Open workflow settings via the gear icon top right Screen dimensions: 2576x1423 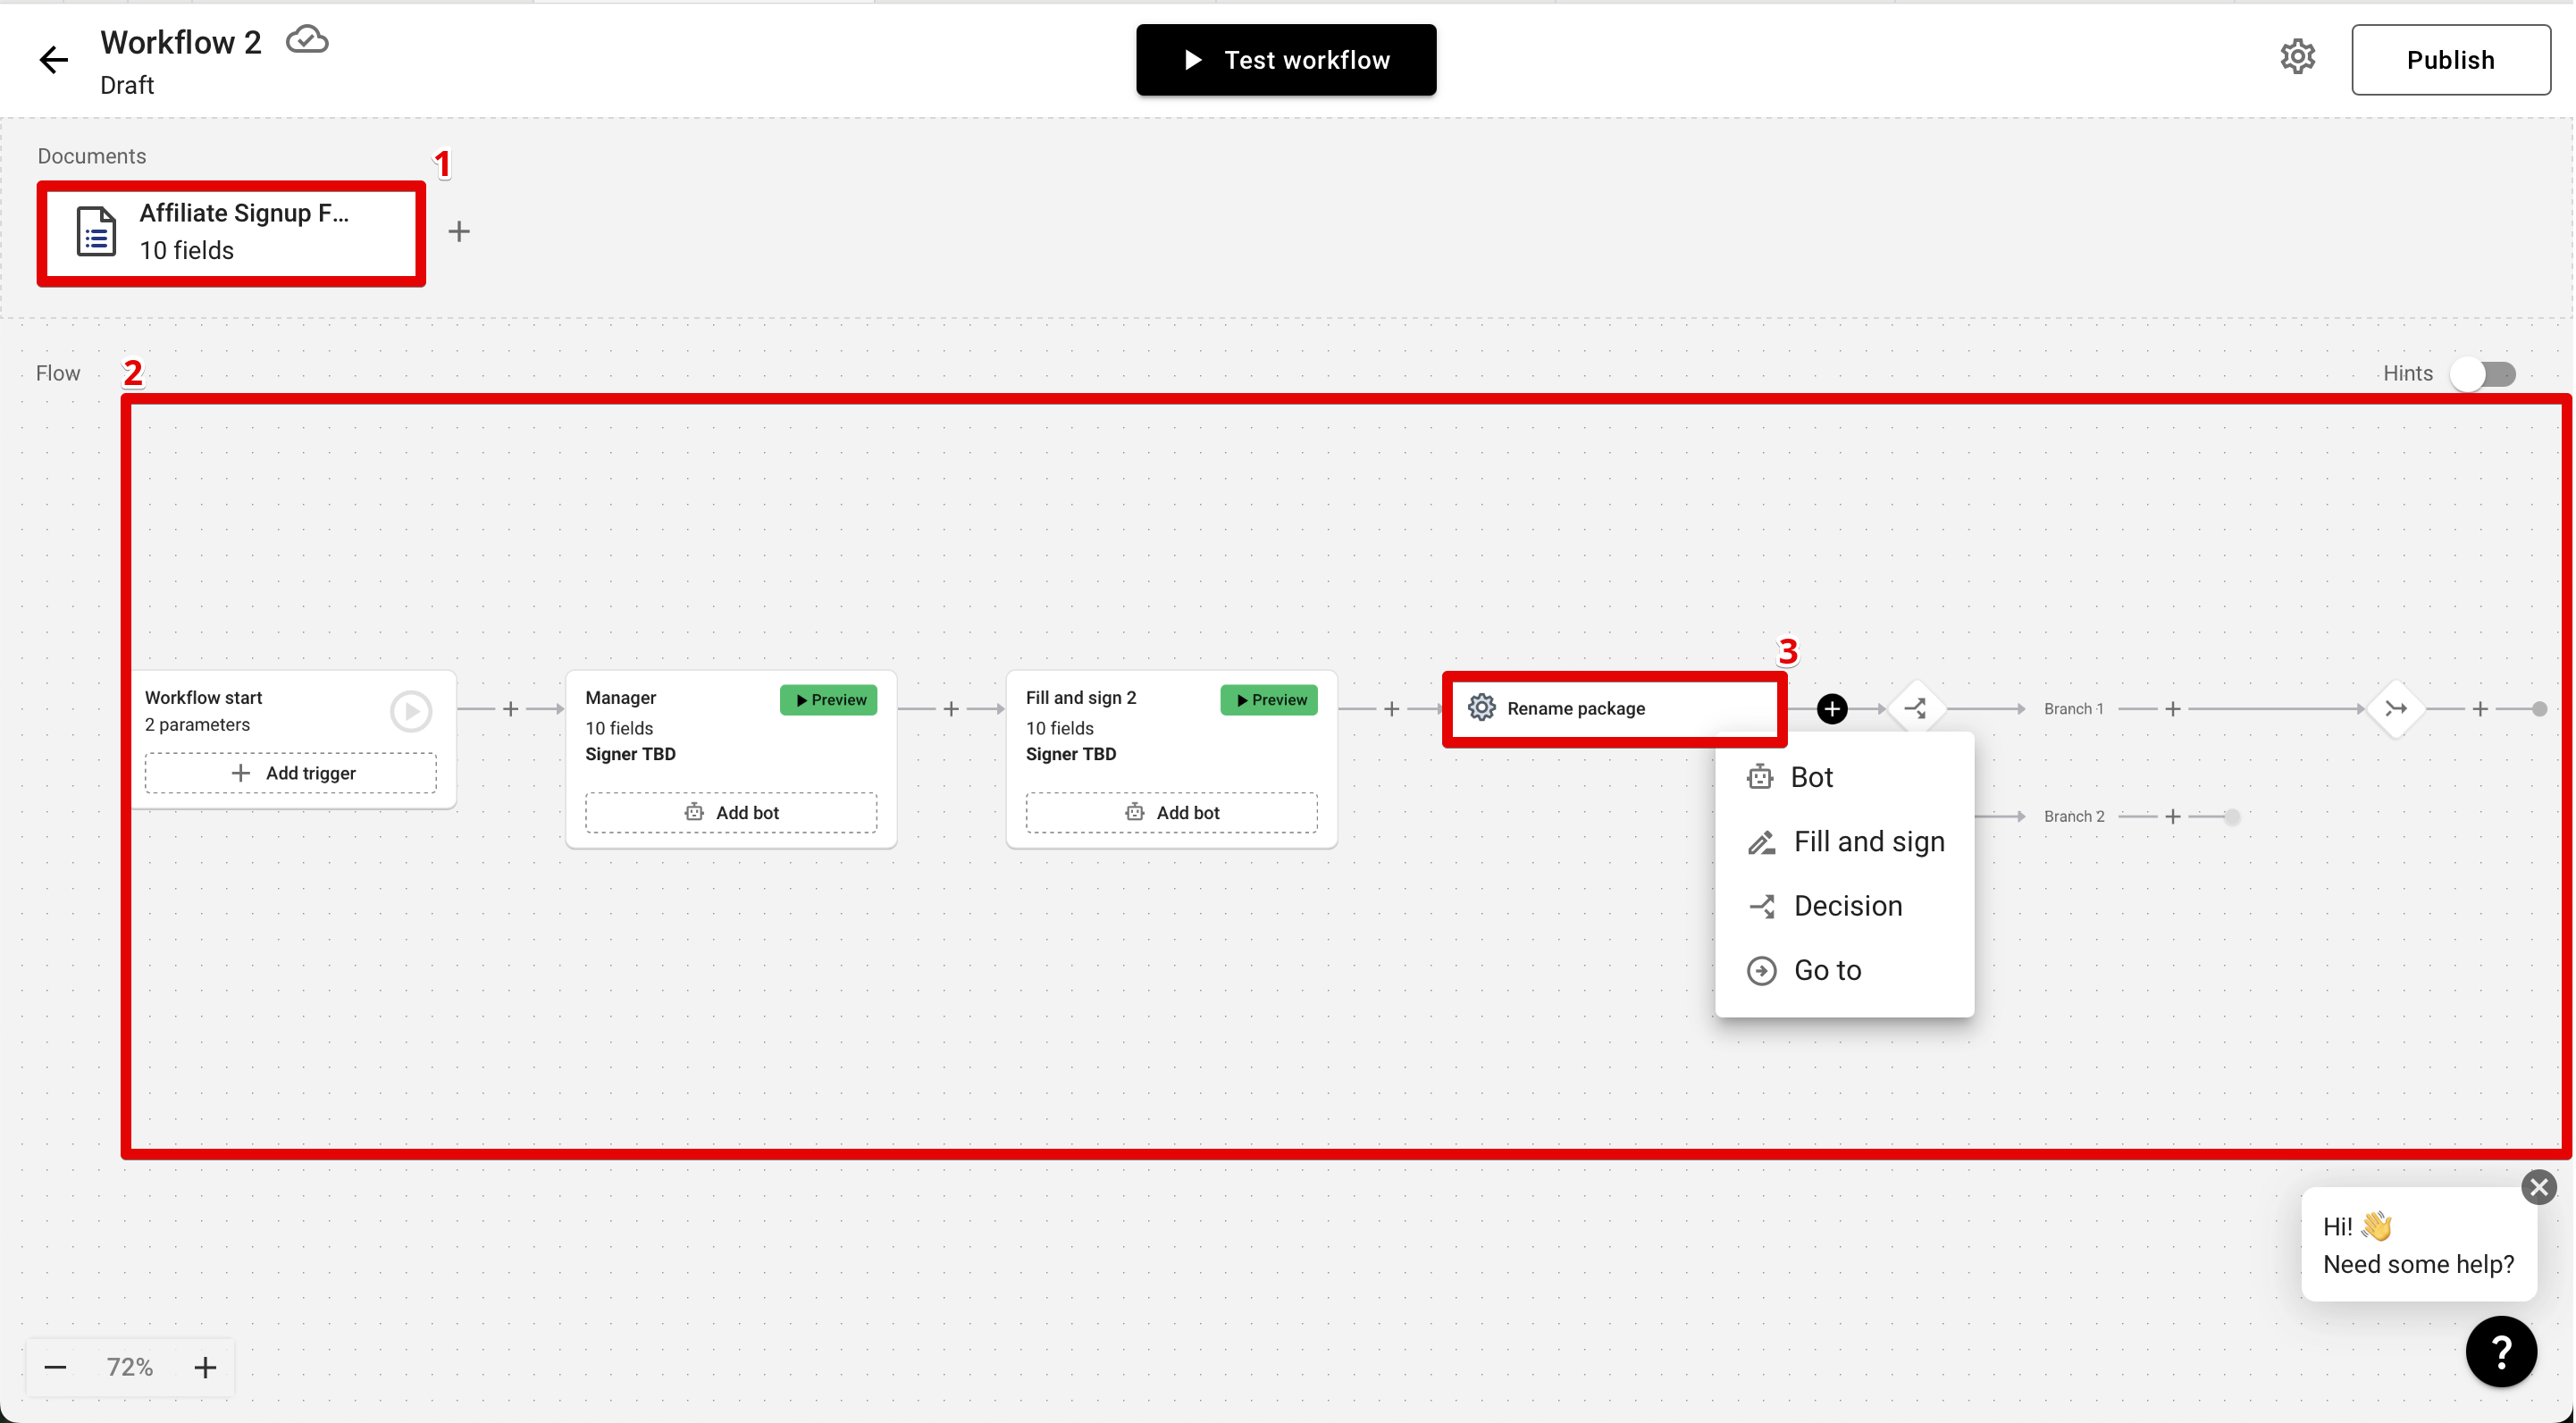point(2297,57)
